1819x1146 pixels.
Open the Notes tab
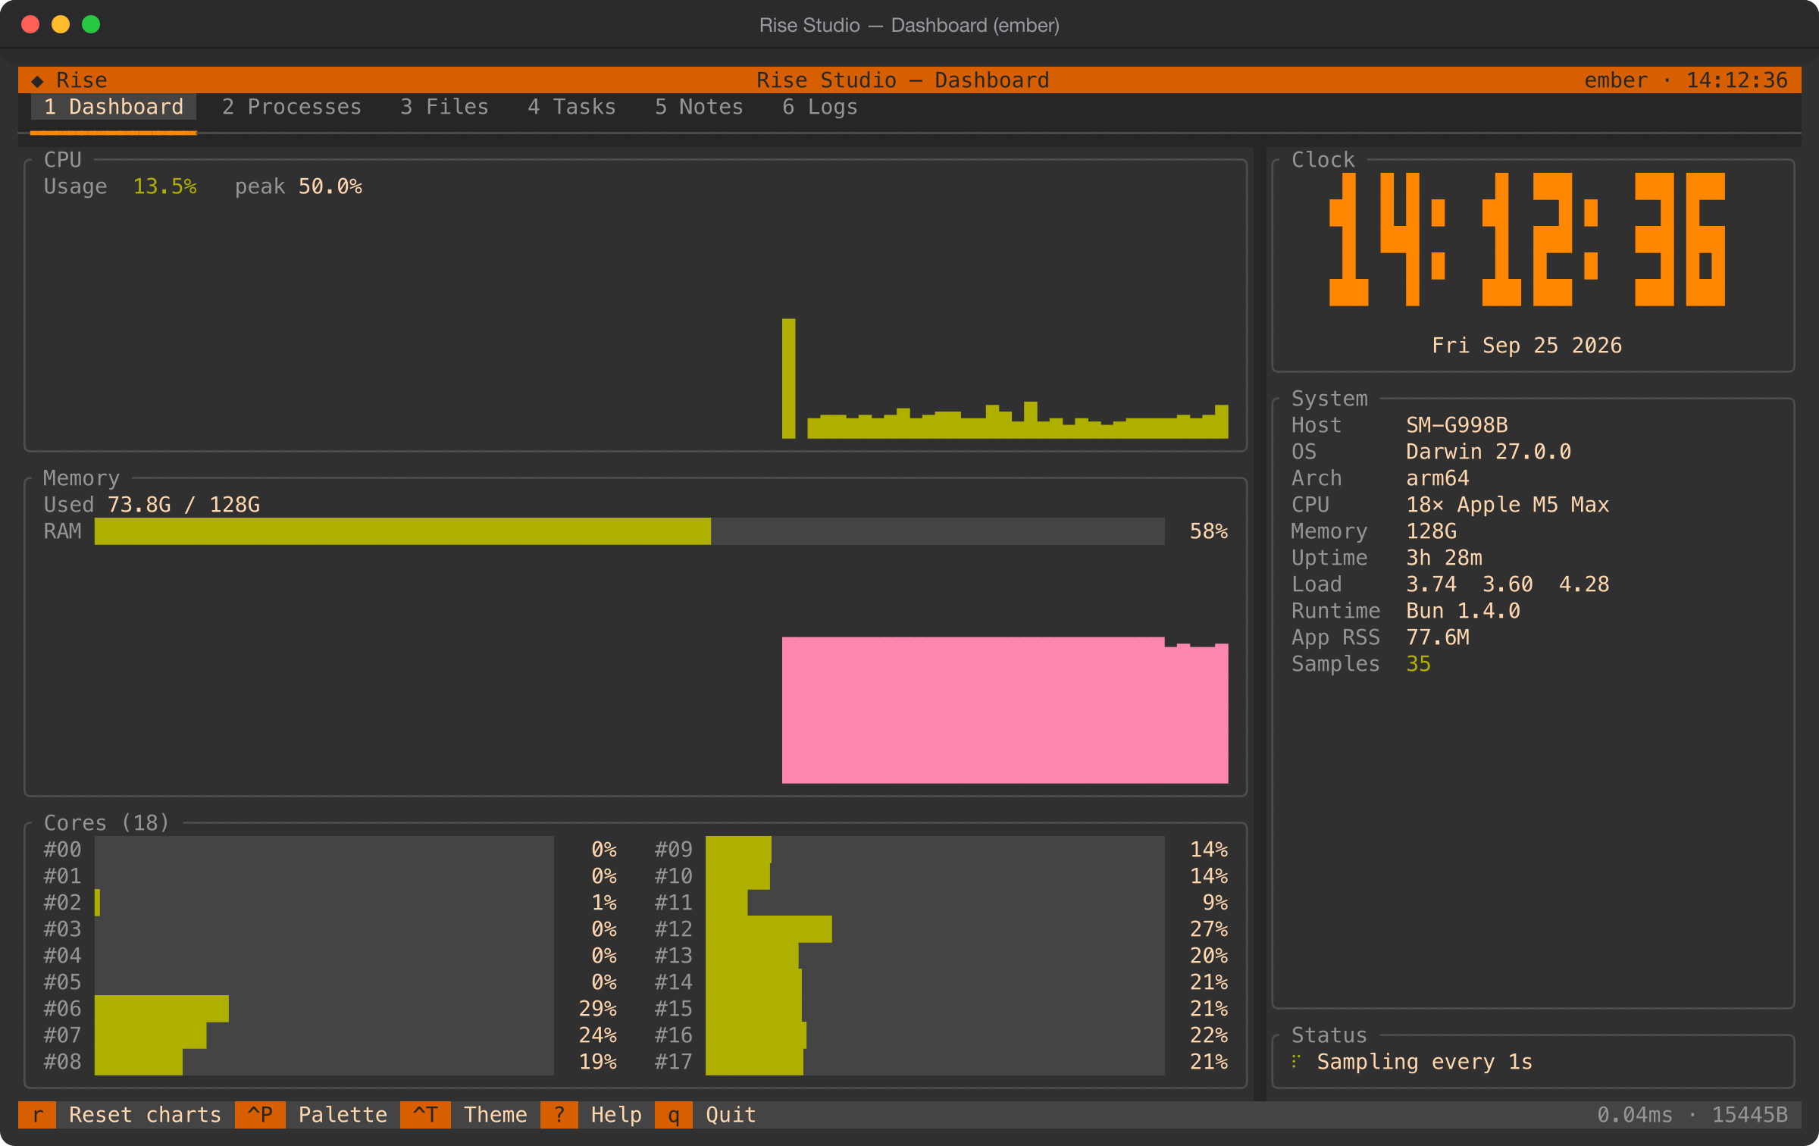700,107
